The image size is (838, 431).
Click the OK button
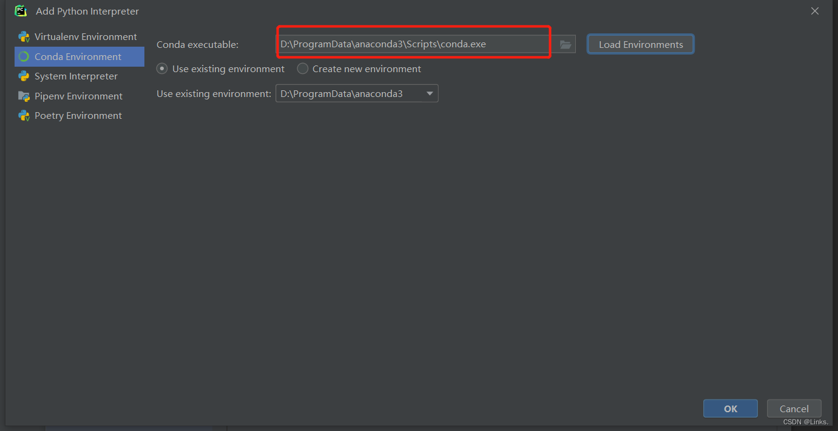click(730, 408)
